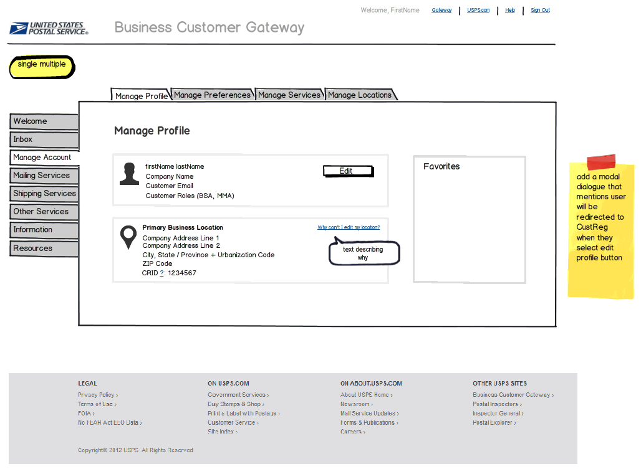641x469 pixels.
Task: Click 'Business Customer Gateway' page title
Action: click(210, 27)
